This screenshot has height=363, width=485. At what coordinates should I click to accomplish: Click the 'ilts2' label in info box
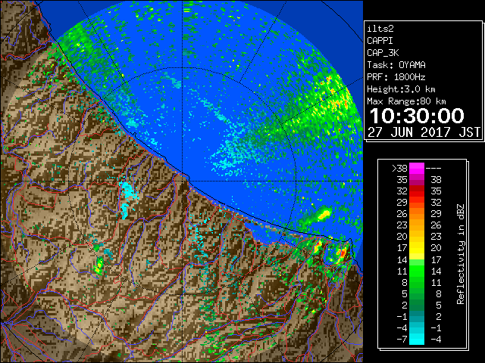coord(380,29)
